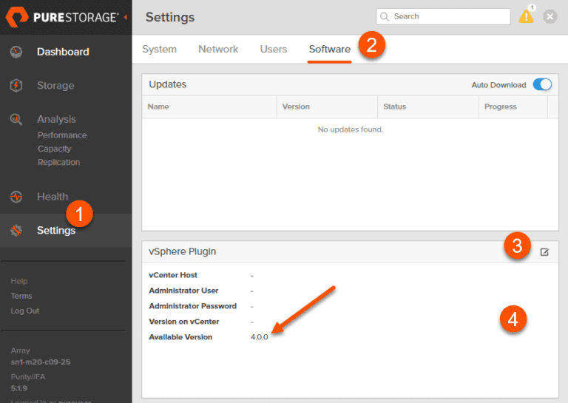This screenshot has height=403, width=568.
Task: Go to Health in the sidebar
Action: pyautogui.click(x=53, y=197)
